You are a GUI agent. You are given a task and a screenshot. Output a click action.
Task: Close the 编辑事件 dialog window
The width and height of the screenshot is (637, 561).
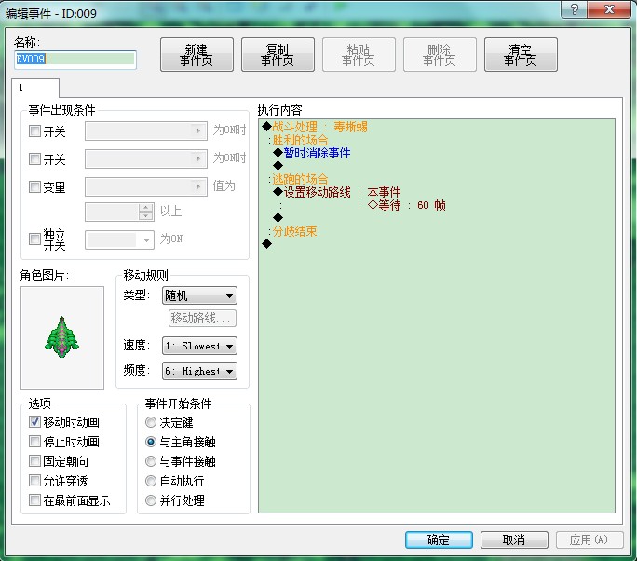609,9
